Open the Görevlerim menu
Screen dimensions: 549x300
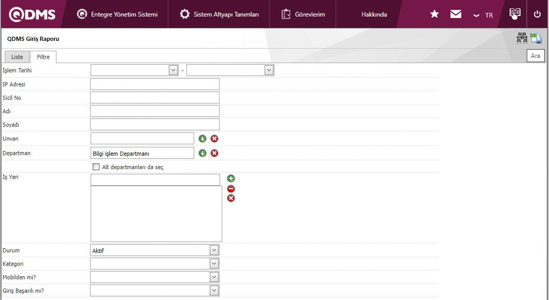[304, 14]
